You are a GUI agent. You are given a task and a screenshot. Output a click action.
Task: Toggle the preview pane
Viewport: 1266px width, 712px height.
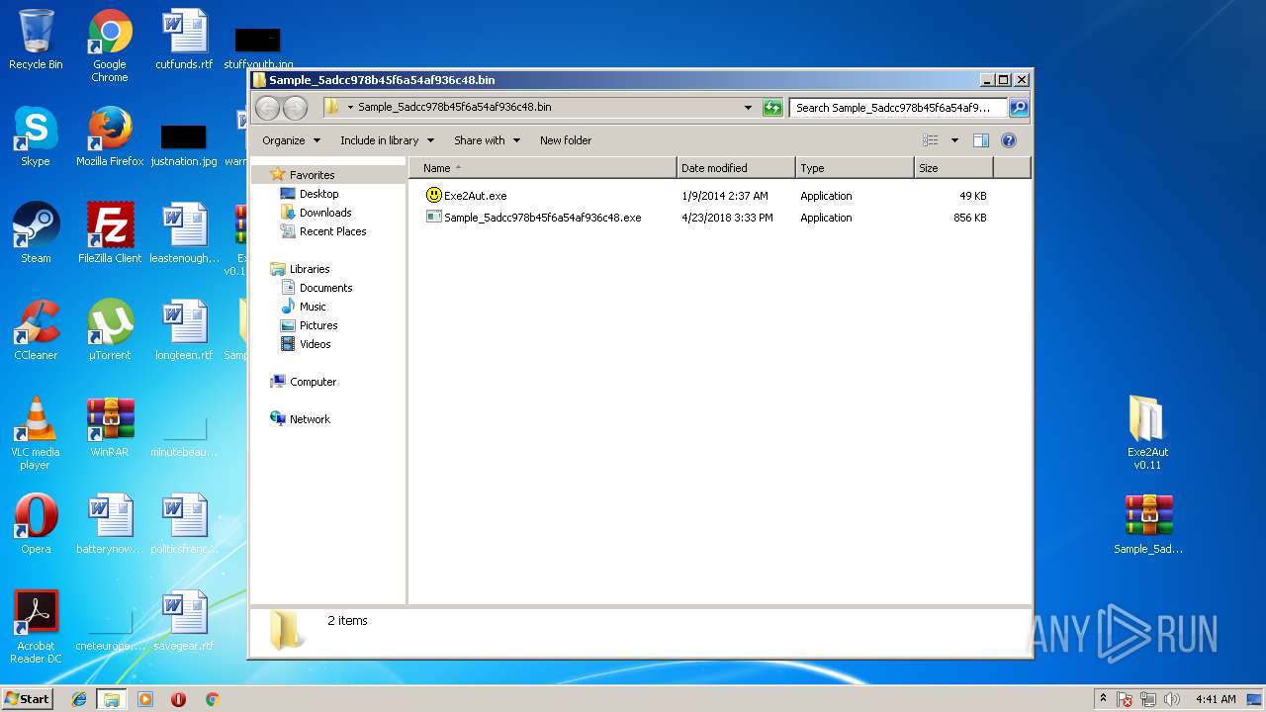click(x=980, y=140)
